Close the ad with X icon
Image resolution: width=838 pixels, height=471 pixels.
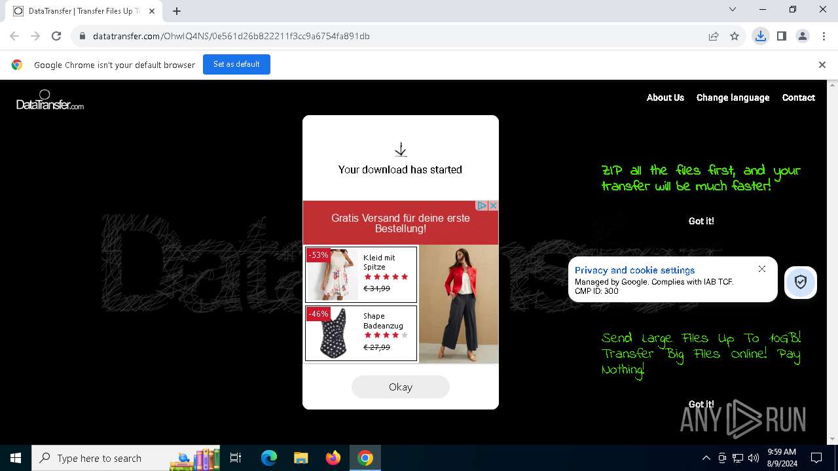tap(493, 205)
